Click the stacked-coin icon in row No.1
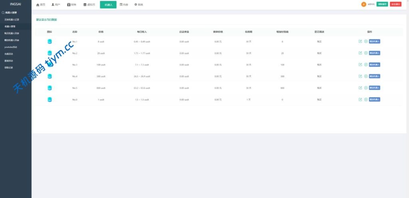 click(50, 41)
